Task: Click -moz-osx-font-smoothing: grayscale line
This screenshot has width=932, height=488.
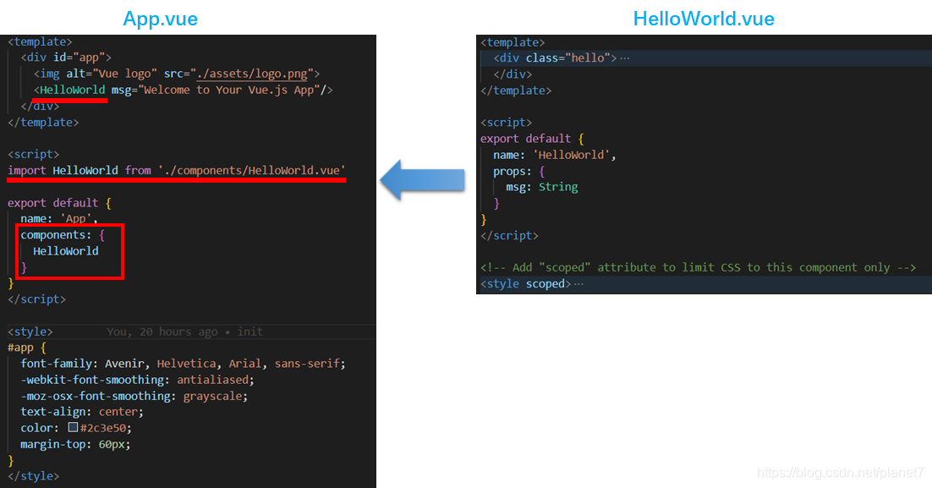Action: click(134, 396)
